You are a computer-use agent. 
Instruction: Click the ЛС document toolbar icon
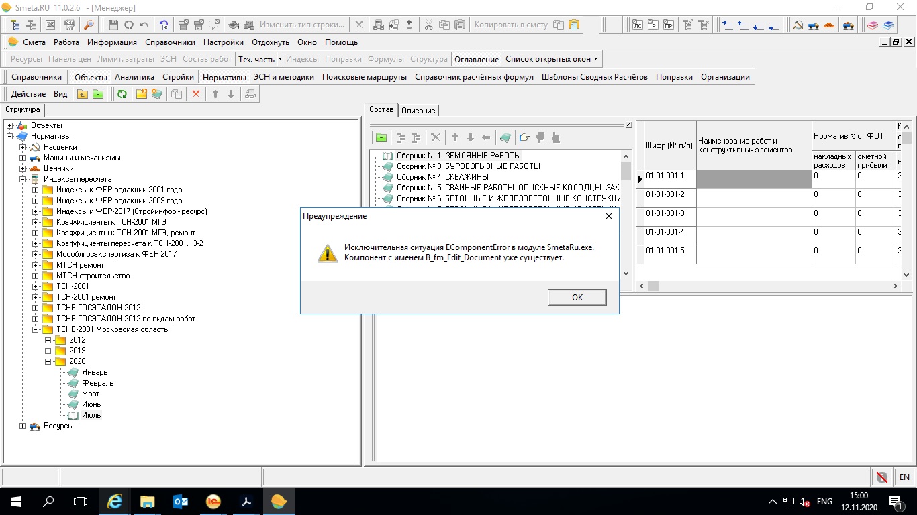[636, 25]
